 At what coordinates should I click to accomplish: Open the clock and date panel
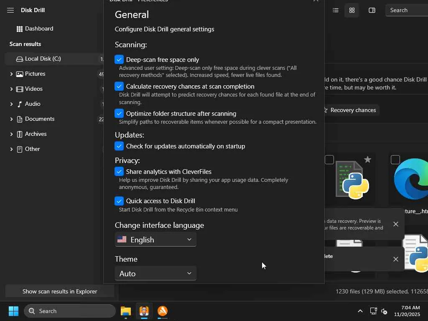tap(407, 311)
